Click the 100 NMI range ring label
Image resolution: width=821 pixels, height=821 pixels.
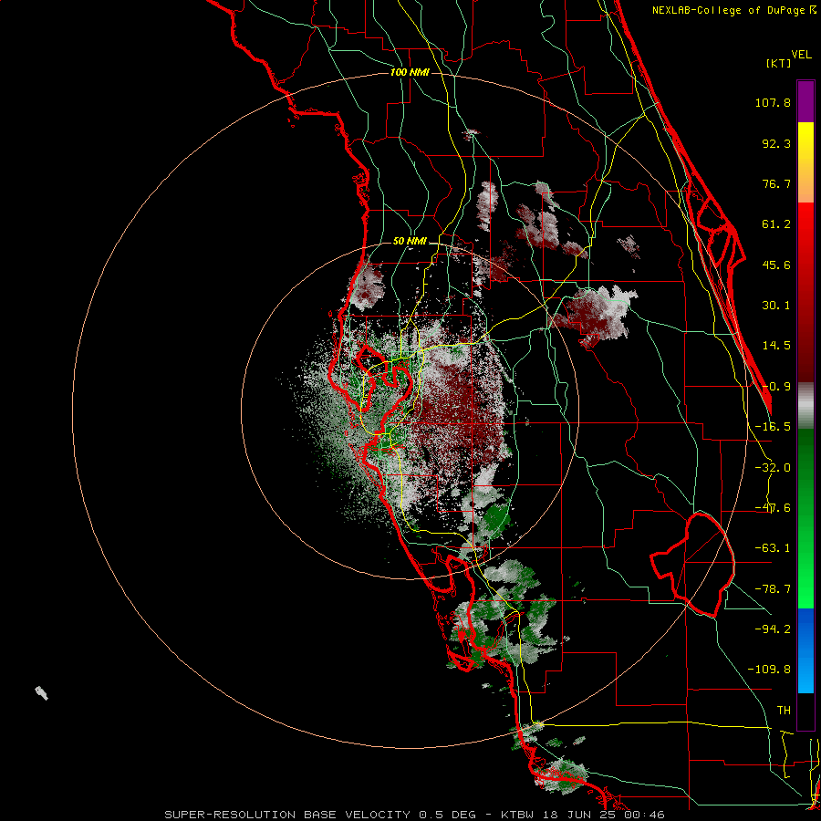(x=410, y=72)
